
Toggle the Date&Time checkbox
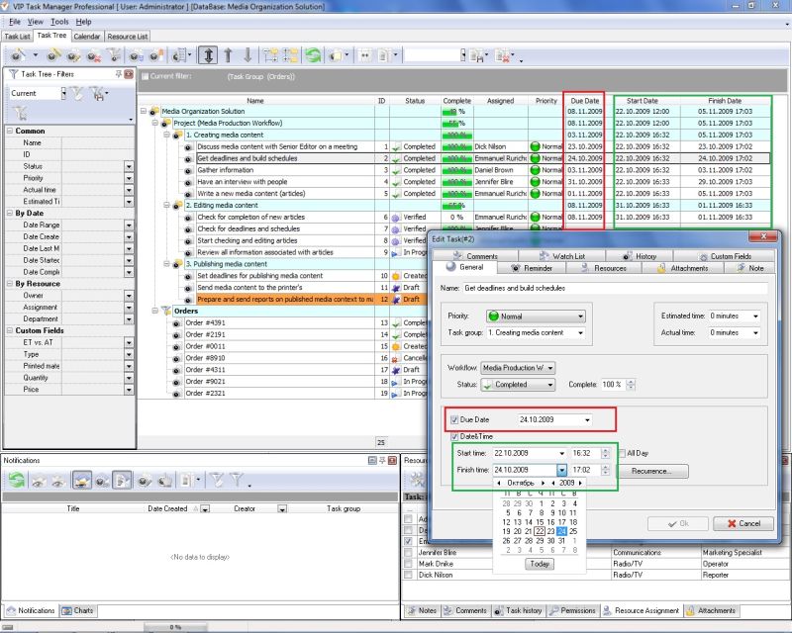tap(454, 436)
